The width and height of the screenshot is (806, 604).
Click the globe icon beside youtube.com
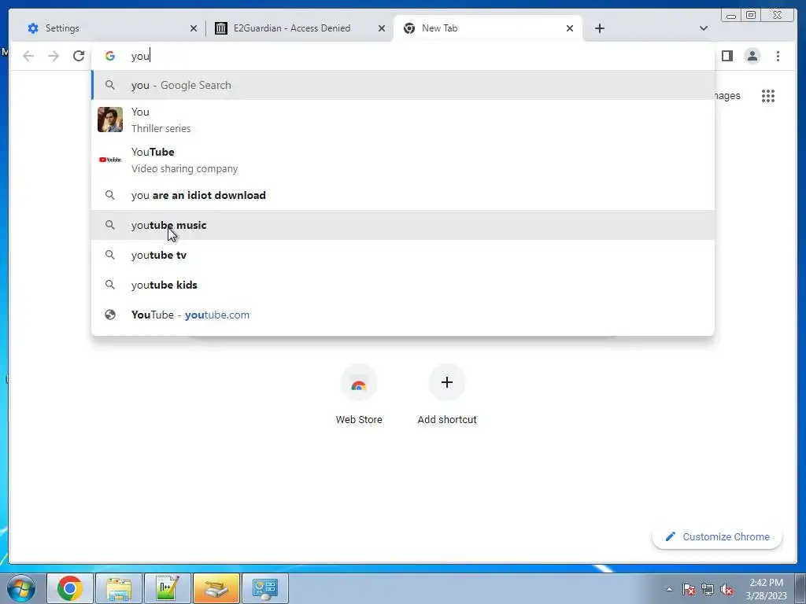[x=110, y=315]
